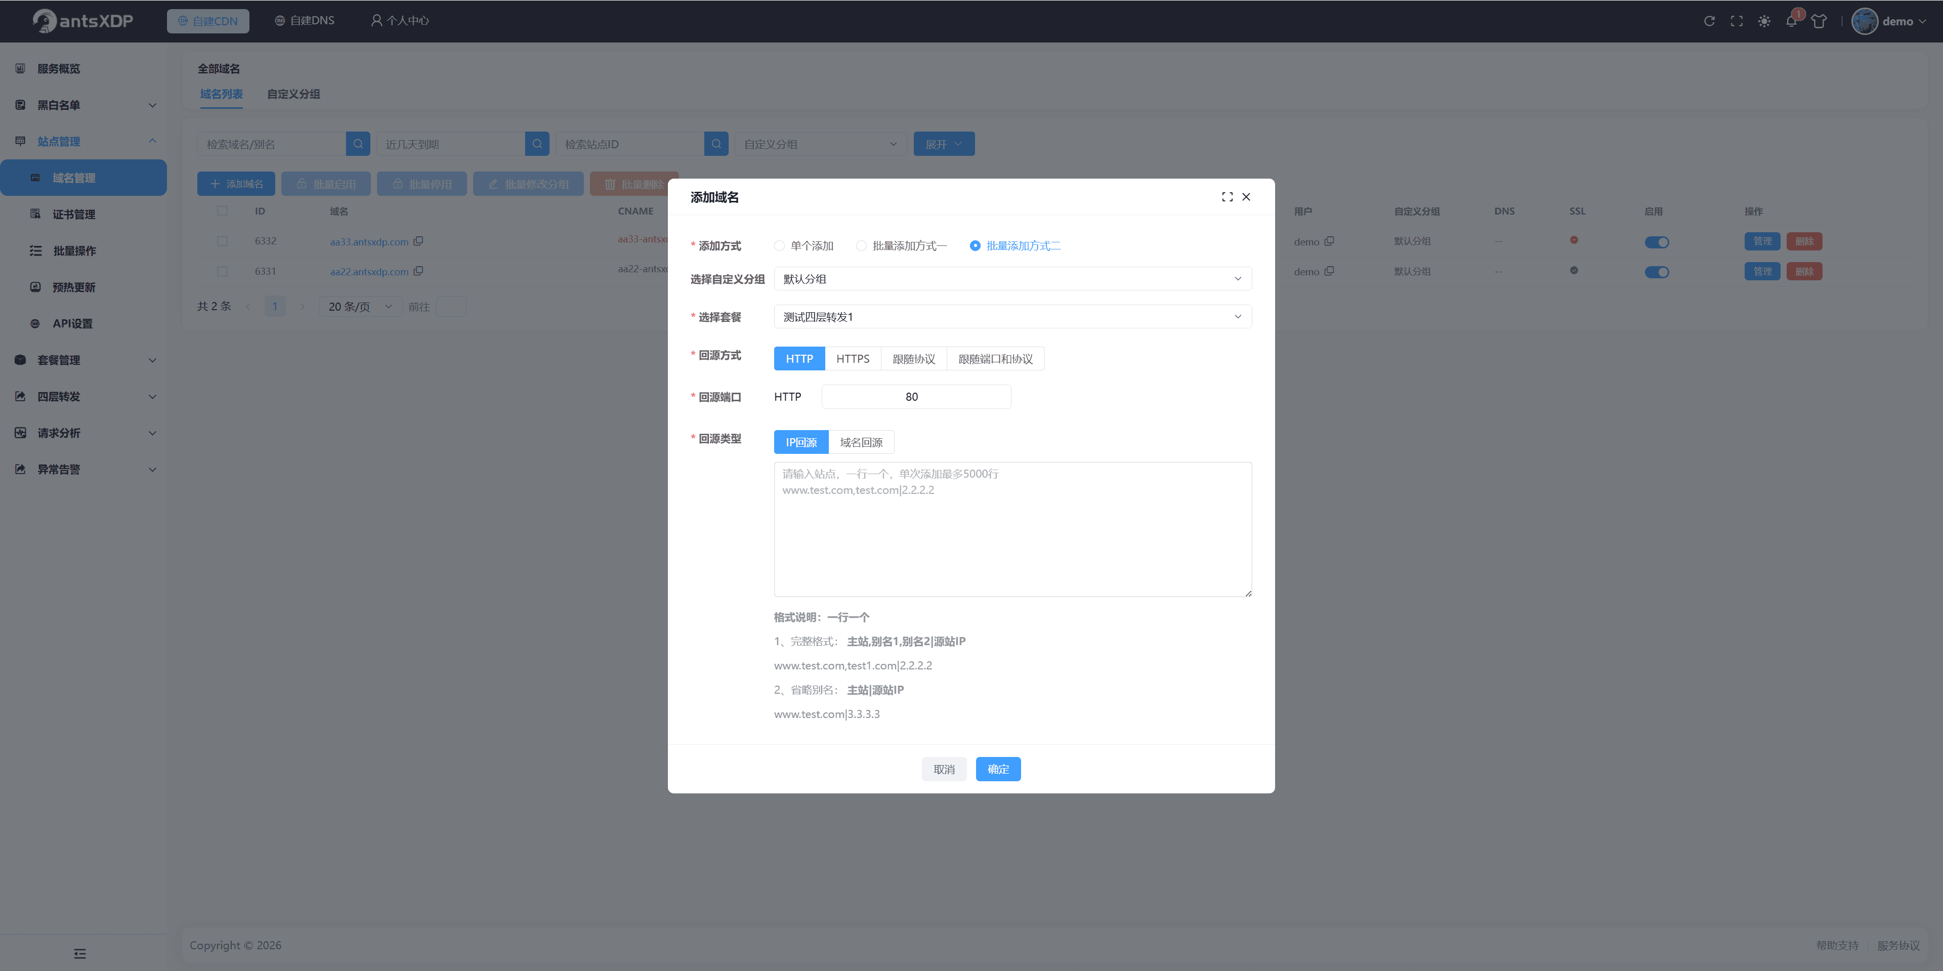Toggle enable switch for row 6332
The width and height of the screenshot is (1943, 971).
(x=1657, y=242)
